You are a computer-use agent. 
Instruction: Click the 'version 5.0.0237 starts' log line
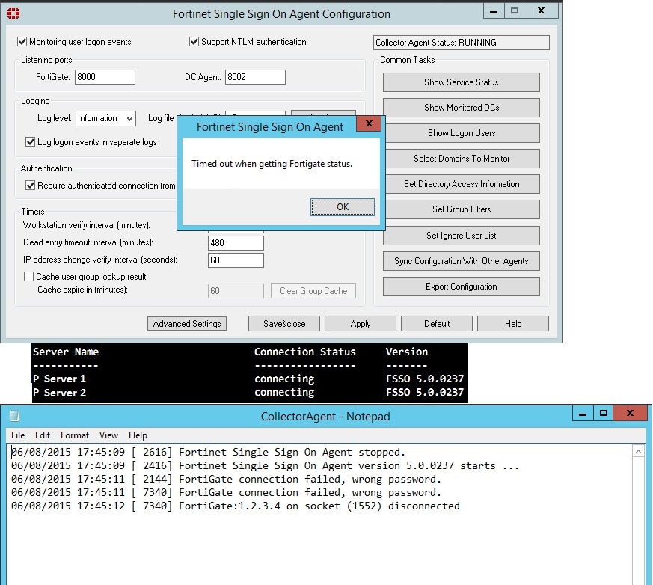[x=265, y=465]
